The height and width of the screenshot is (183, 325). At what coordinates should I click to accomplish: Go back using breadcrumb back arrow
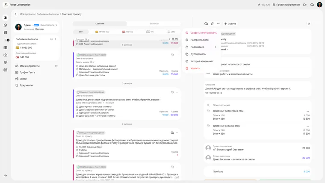tap(15, 14)
